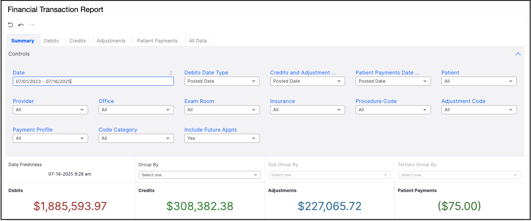Open the Group By selector

[x=199, y=175]
